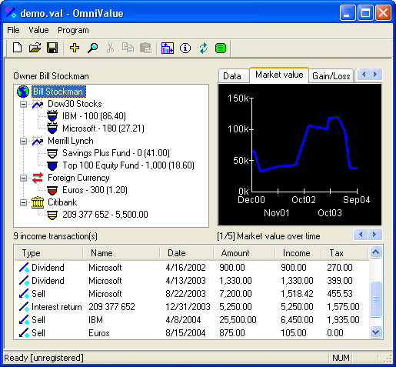Select the IBM - 100 (86.40) item
This screenshot has width=396, height=367.
point(94,116)
